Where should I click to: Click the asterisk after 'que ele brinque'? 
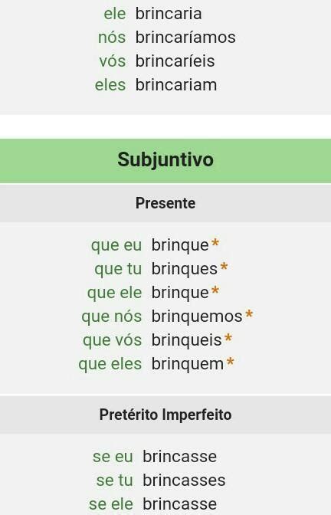[x=215, y=290]
